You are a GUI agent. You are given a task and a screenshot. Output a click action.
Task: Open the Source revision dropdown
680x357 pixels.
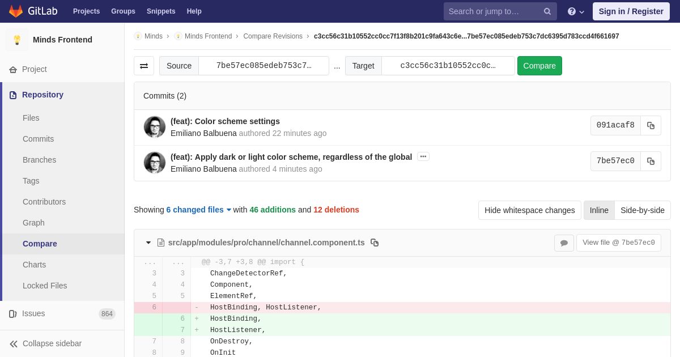pos(264,66)
